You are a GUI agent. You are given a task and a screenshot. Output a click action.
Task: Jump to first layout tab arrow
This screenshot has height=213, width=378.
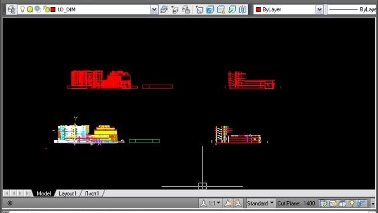[x=6, y=193]
